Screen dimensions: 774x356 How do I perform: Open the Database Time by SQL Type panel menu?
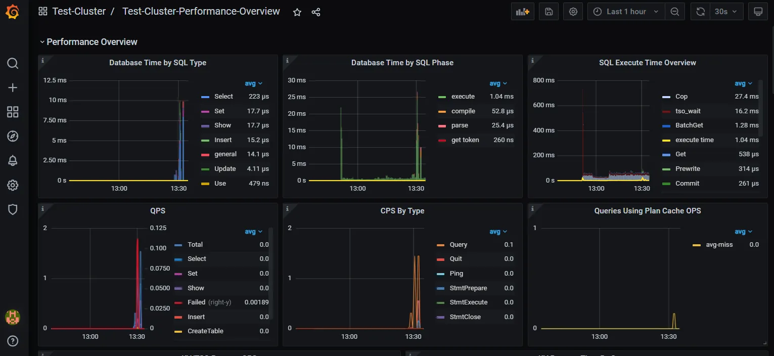(x=158, y=63)
